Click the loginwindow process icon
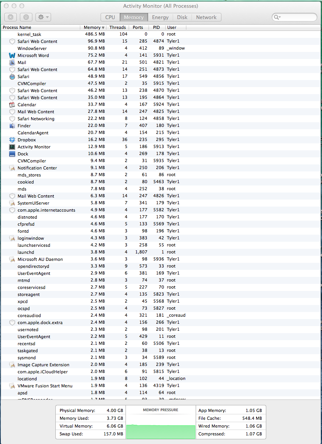The height and width of the screenshot is (444, 322). (12, 238)
